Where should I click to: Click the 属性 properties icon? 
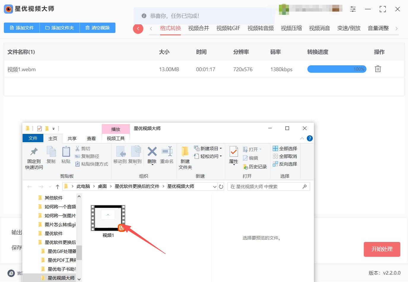pyautogui.click(x=234, y=152)
